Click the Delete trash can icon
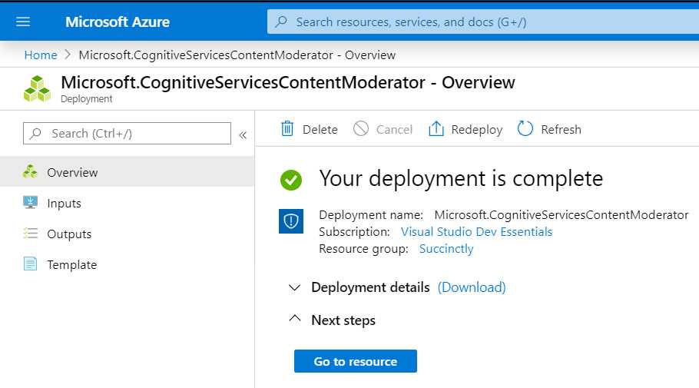 point(287,129)
